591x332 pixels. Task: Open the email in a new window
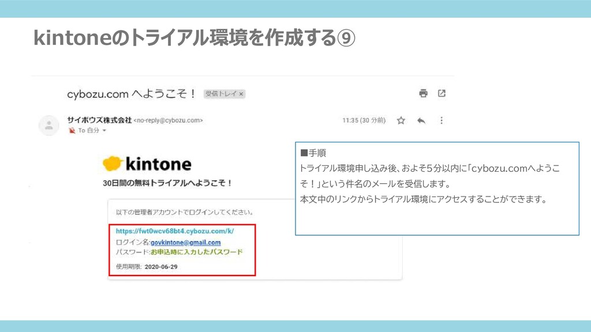click(x=442, y=93)
